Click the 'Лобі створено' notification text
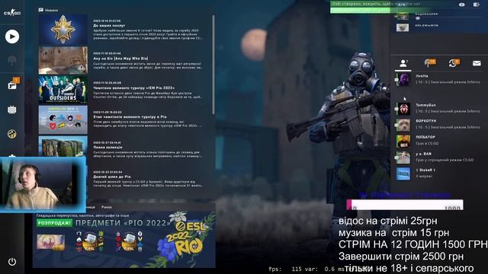The image size is (488, 274). [x=376, y=4]
